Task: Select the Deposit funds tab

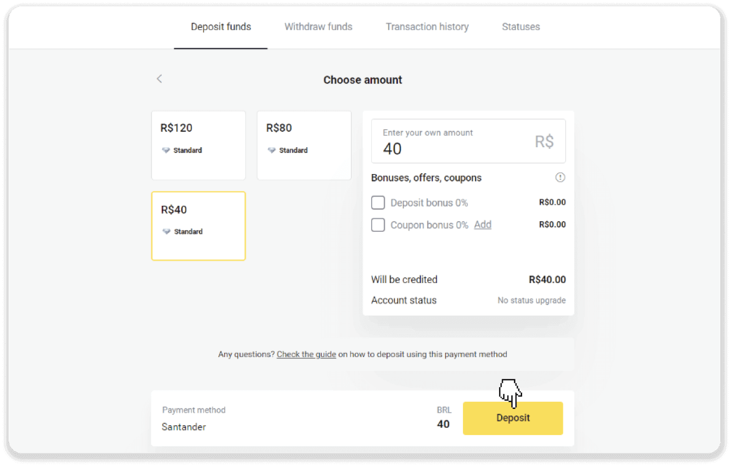Action: pos(221,27)
